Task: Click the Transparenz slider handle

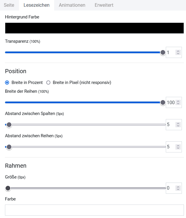Action: 163,52
